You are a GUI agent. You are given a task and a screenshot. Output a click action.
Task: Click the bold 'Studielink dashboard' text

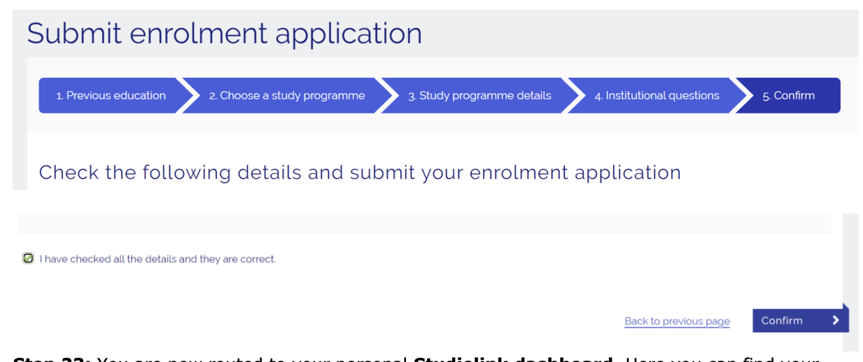tap(513, 359)
